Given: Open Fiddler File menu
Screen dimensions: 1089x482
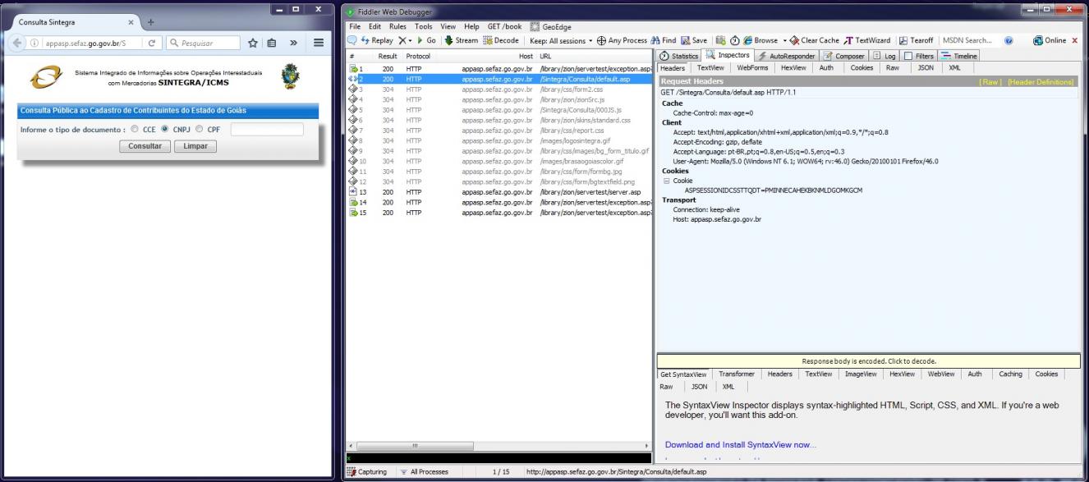Looking at the screenshot, I should click(x=355, y=26).
